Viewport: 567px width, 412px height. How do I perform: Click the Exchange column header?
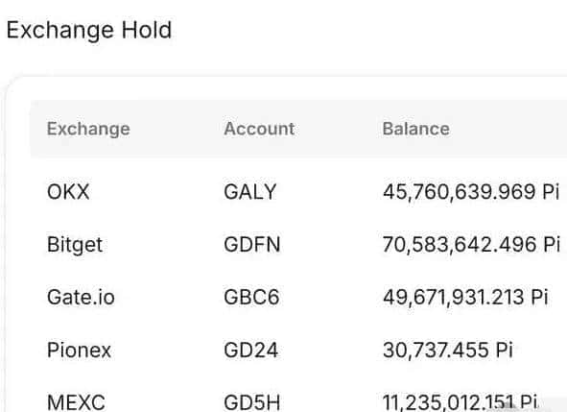pyautogui.click(x=88, y=130)
